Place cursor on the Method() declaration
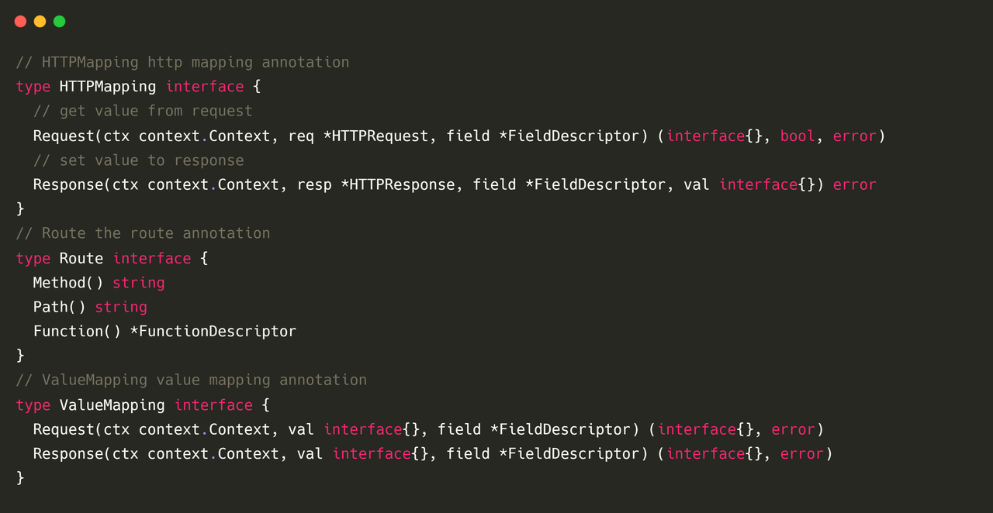Viewport: 993px width, 513px height. click(68, 283)
